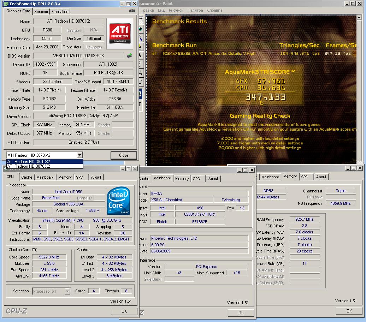The height and width of the screenshot is (322, 366).
Task: Click the GPU-Z camera screenshot icon
Action: (132, 11)
